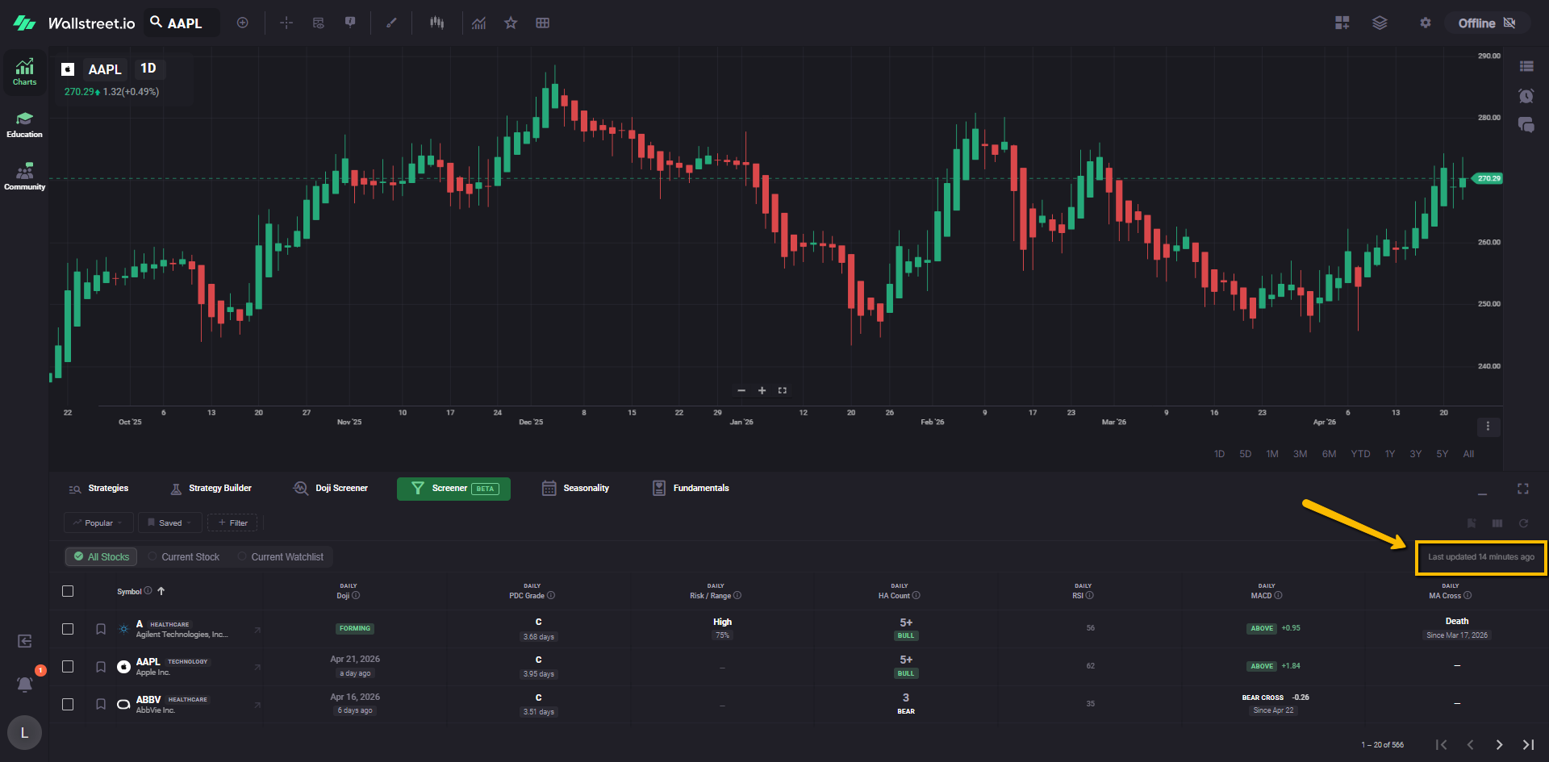Click the add Filter button
Image resolution: width=1549 pixels, height=762 pixels.
tap(232, 523)
